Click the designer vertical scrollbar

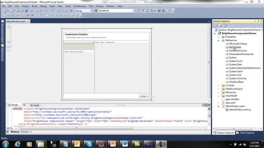(209, 62)
